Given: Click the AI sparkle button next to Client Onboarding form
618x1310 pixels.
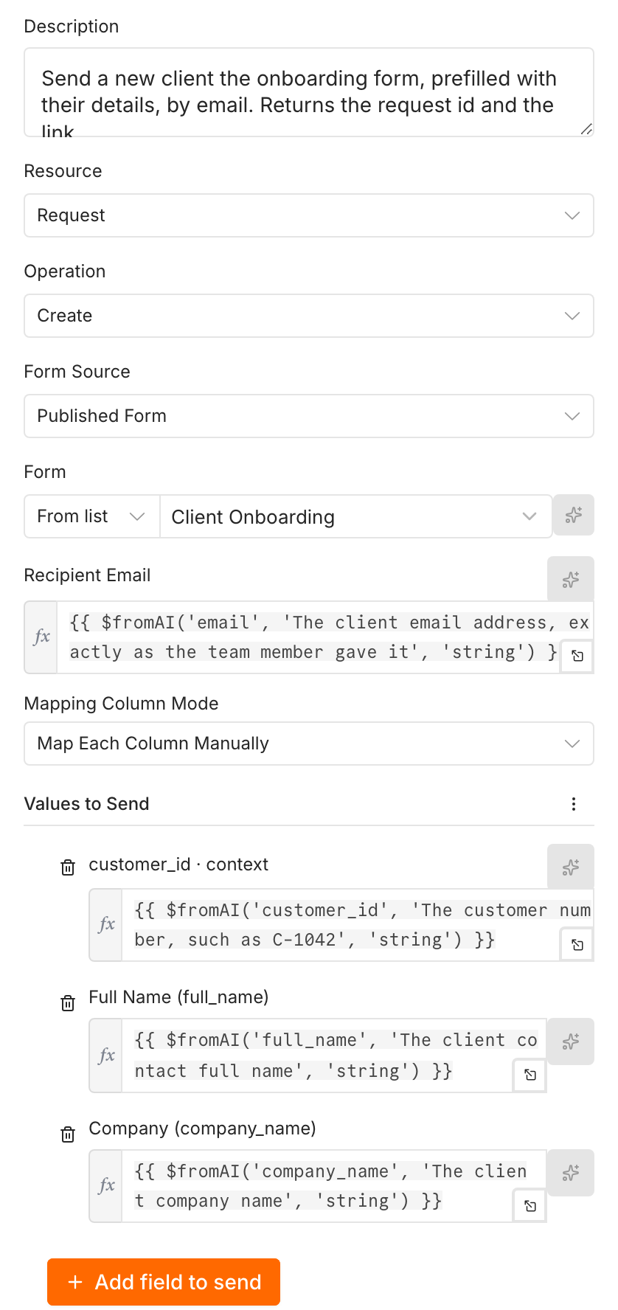Looking at the screenshot, I should [x=573, y=515].
